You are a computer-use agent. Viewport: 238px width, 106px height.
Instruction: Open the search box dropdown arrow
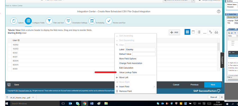[x=193, y=1]
